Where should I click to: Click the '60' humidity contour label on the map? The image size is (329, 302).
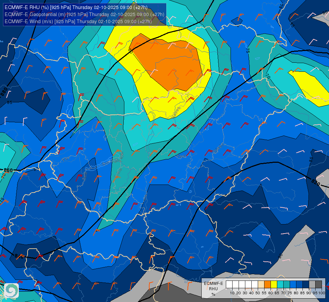(130, 51)
